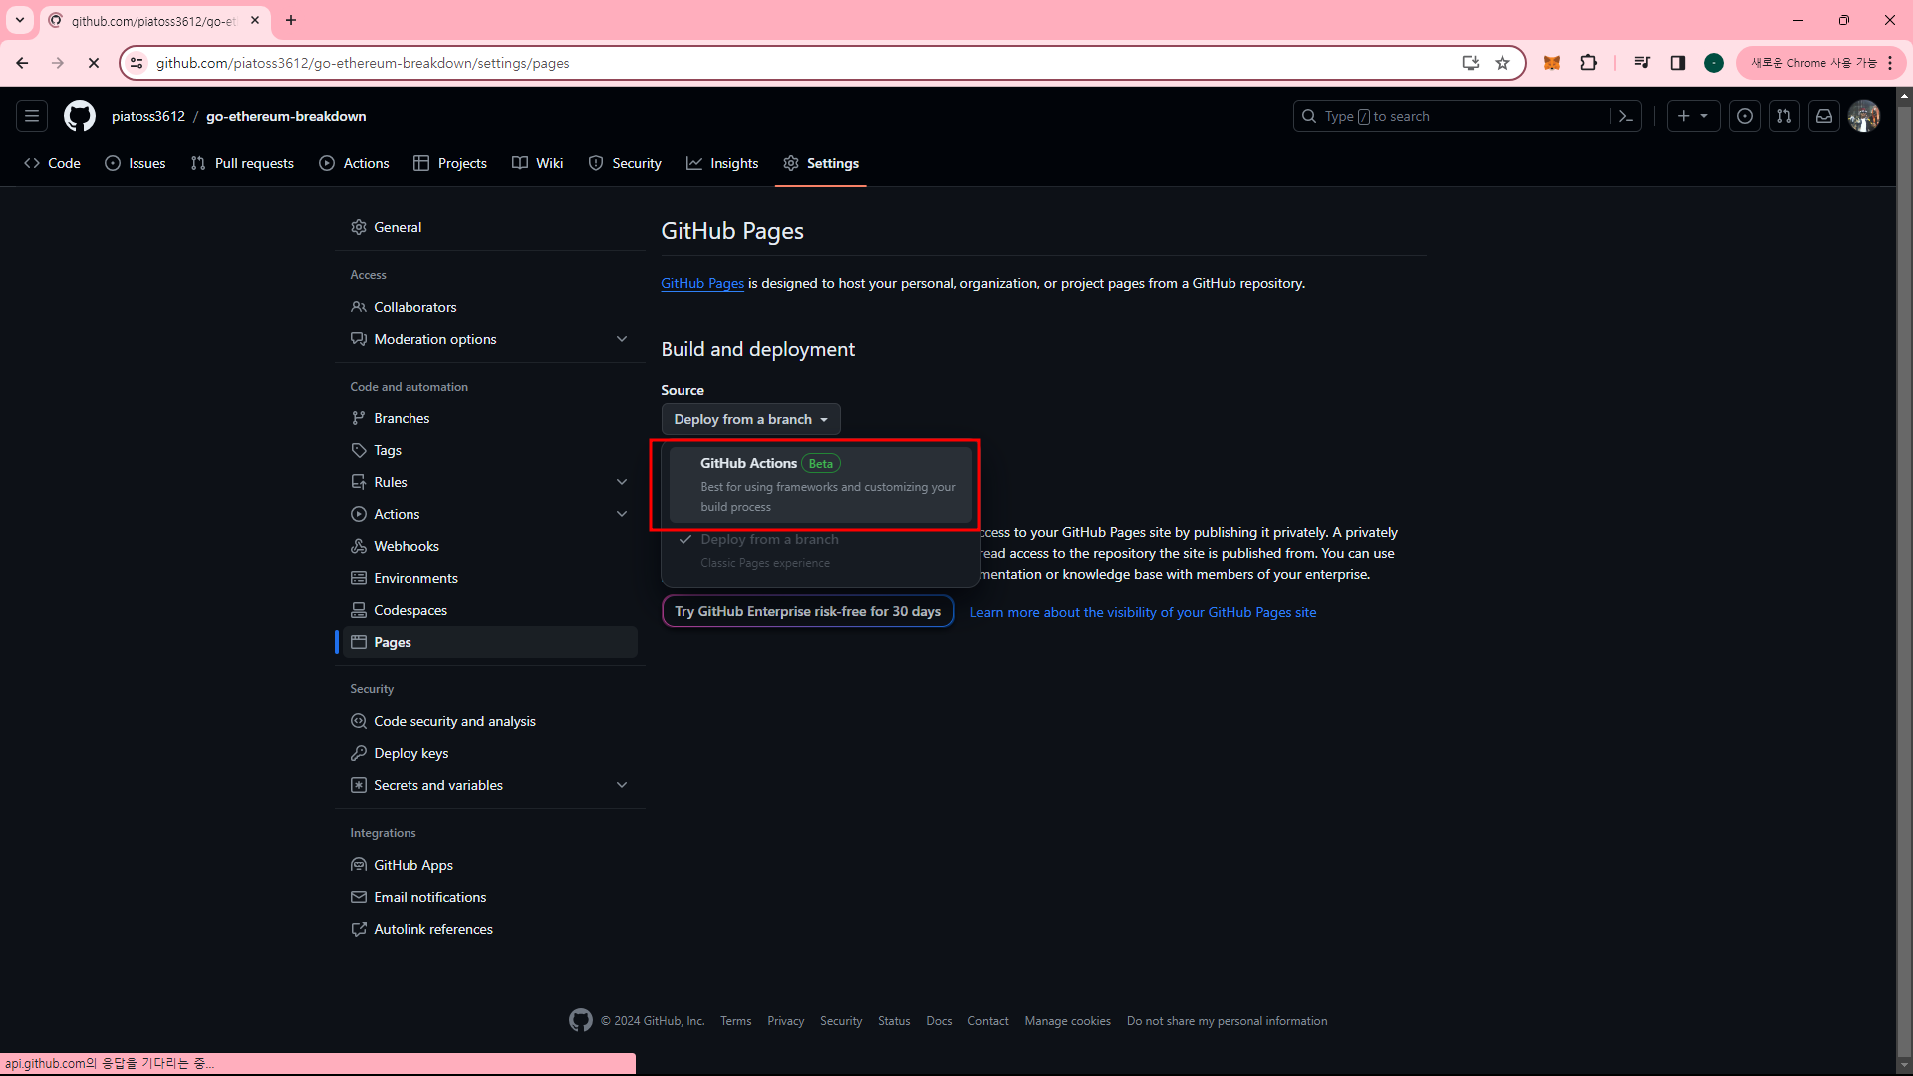Image resolution: width=1913 pixels, height=1076 pixels.
Task: Open Environments settings
Action: (x=490, y=578)
